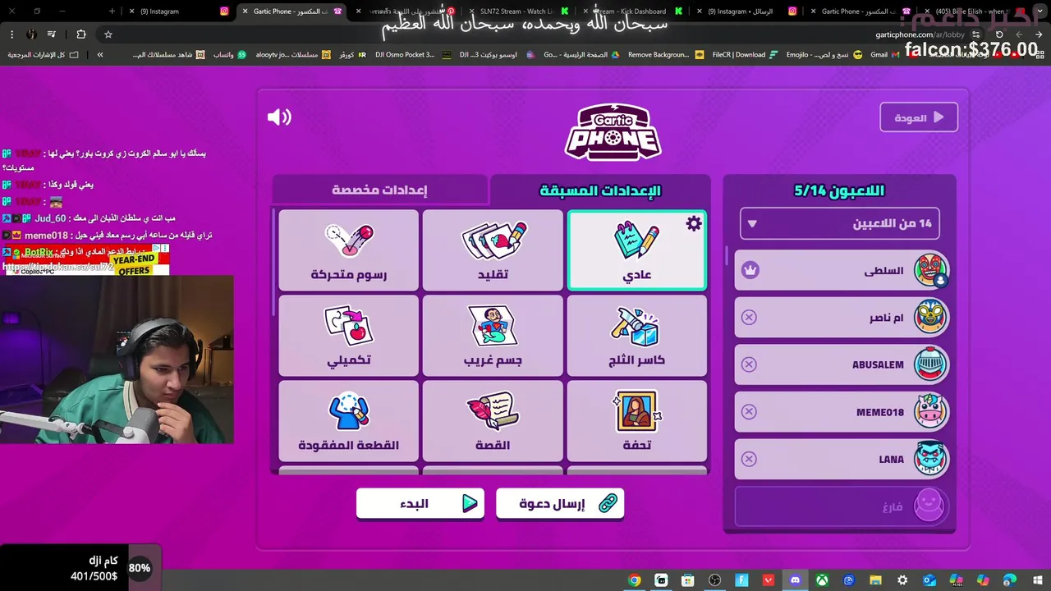Select the القطعة المفقودة game mode card
The image size is (1051, 591).
click(349, 421)
